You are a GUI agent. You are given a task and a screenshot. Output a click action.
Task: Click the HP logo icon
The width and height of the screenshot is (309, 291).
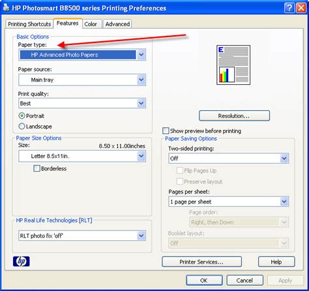(22, 261)
